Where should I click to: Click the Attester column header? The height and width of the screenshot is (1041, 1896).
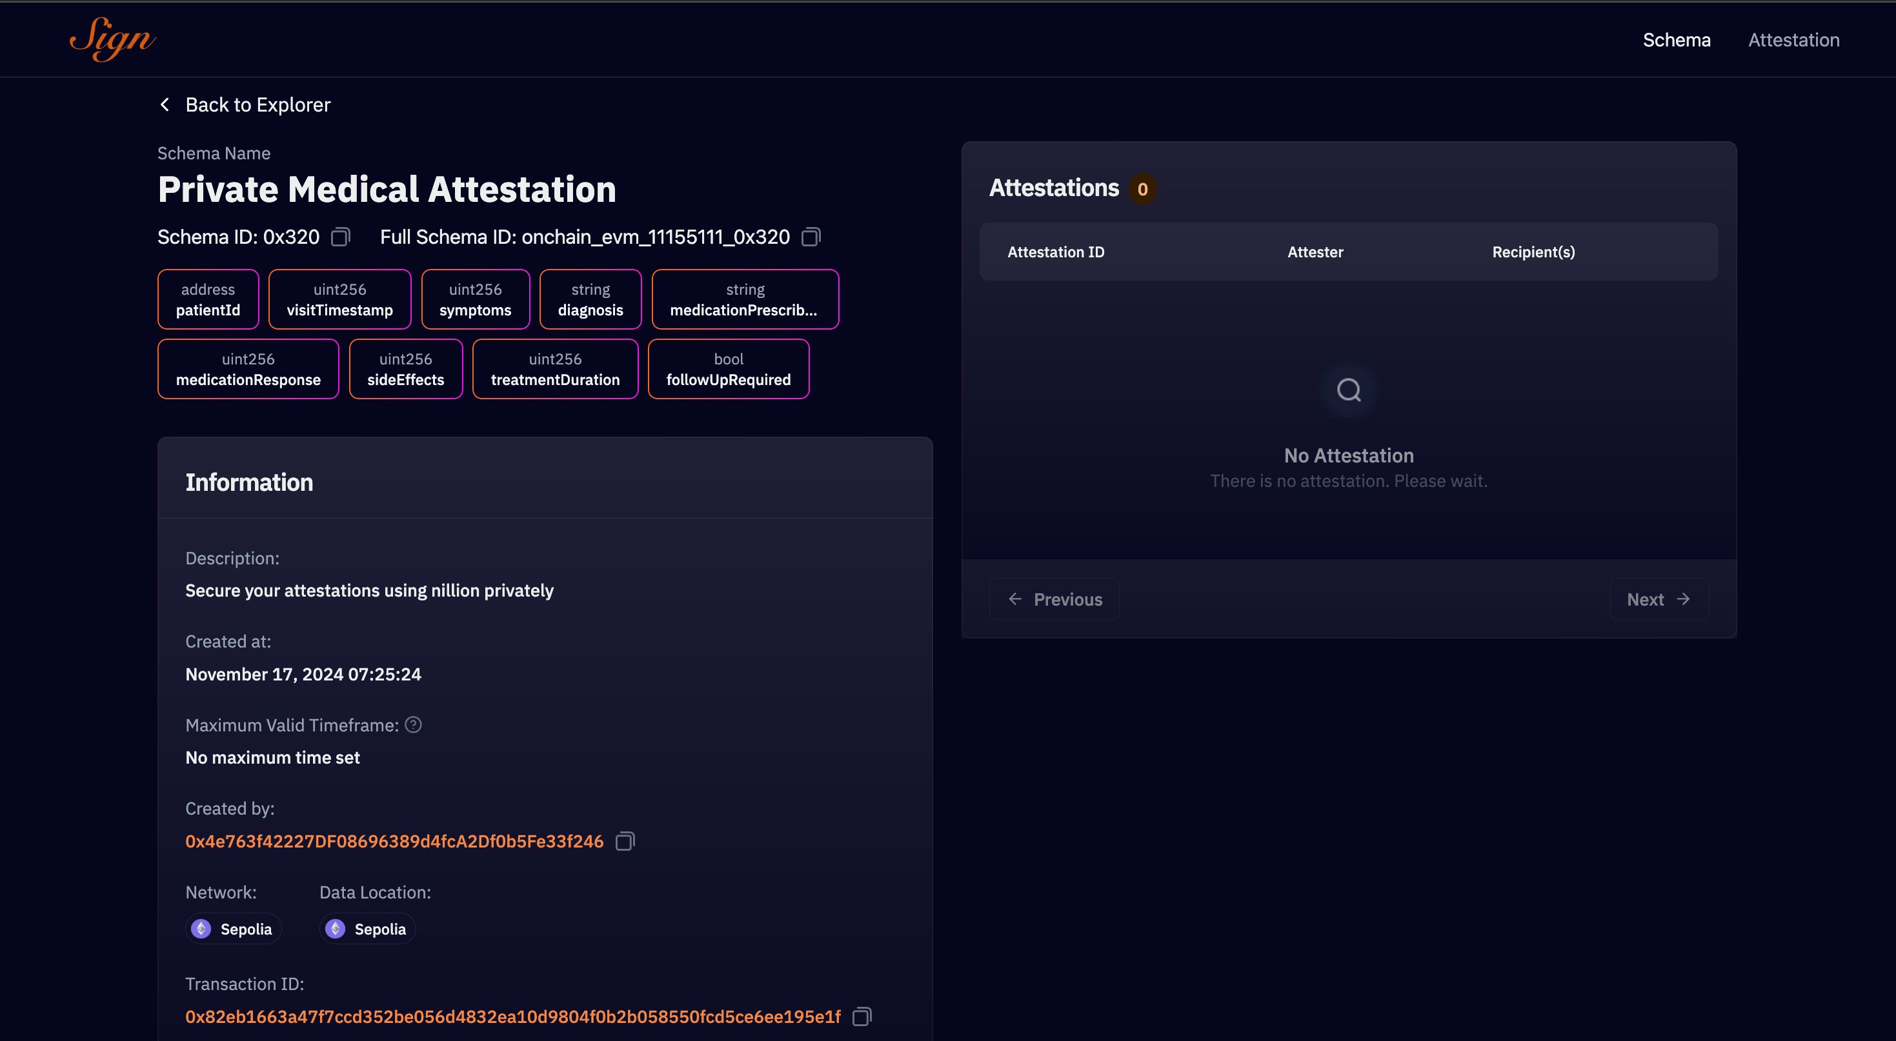1315,252
